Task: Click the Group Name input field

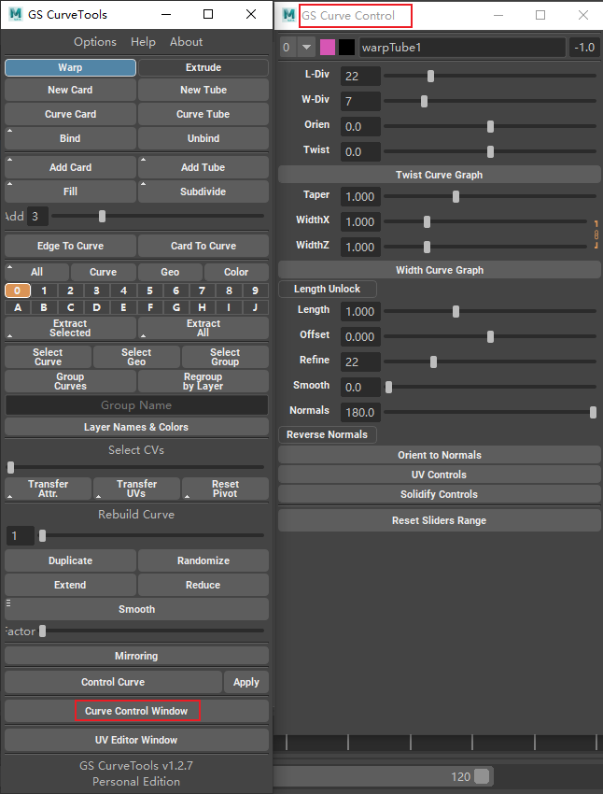Action: (x=136, y=405)
